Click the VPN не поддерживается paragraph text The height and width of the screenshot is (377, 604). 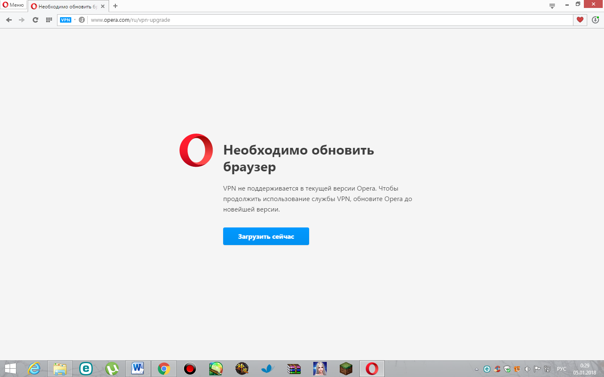pyautogui.click(x=318, y=199)
